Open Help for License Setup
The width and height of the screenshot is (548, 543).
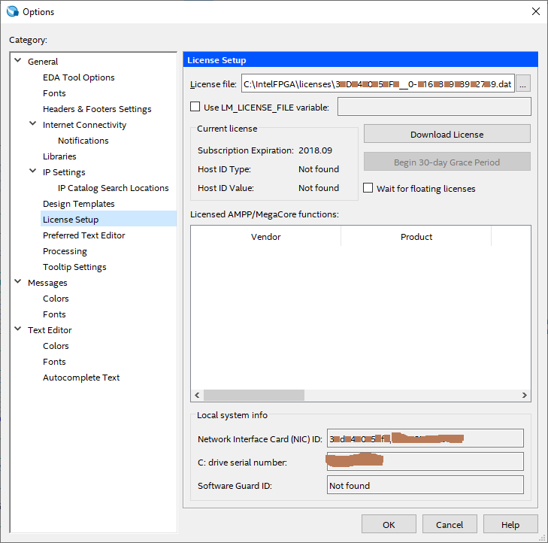[510, 524]
